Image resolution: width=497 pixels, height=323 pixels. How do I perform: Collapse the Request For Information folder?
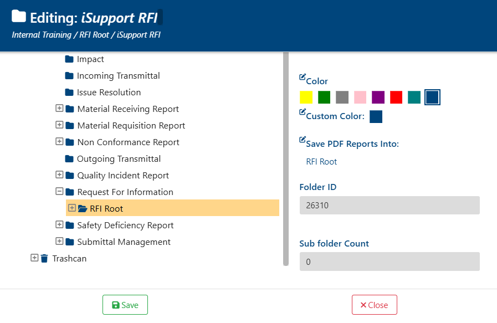[59, 191]
